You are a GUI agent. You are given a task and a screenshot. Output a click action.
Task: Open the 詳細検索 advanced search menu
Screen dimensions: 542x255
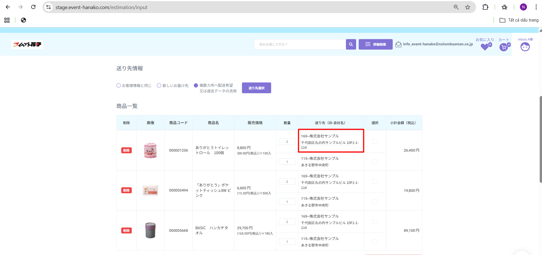[x=375, y=44]
